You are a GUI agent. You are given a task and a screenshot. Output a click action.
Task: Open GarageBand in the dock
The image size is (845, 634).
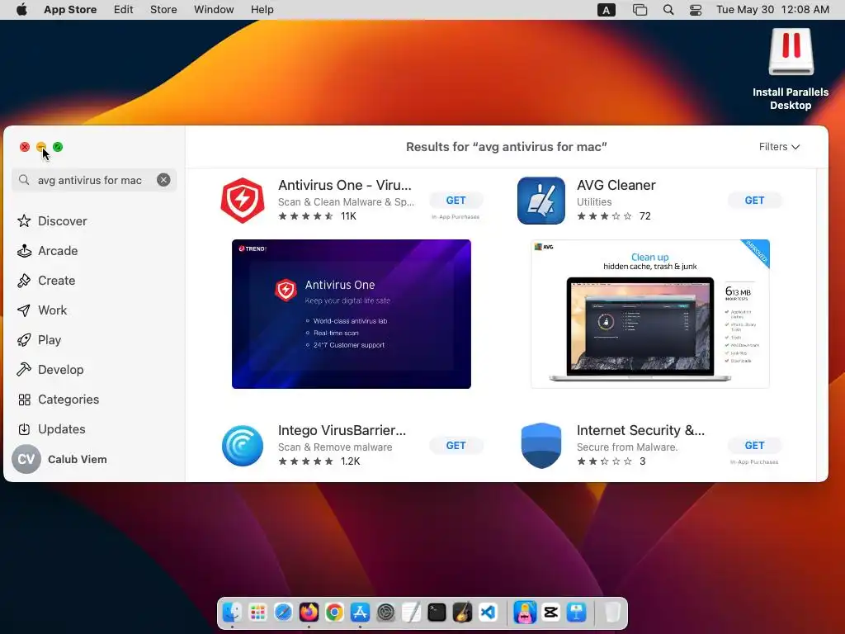(462, 613)
